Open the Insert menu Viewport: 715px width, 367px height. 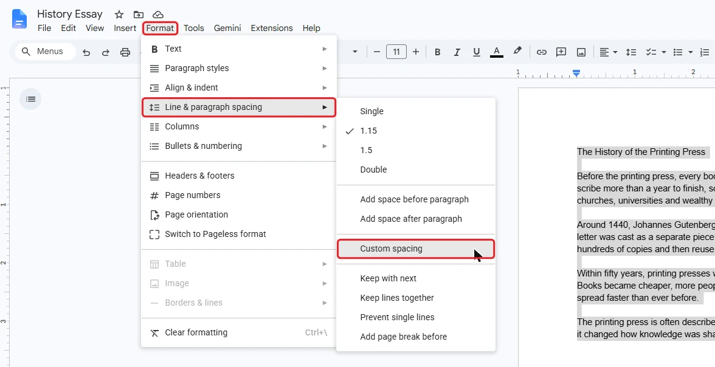125,28
